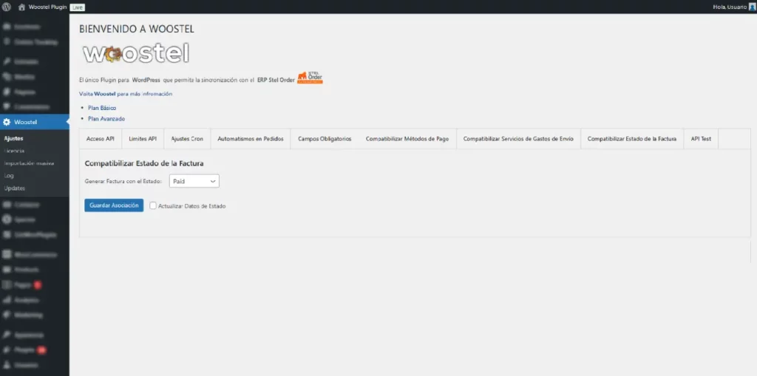
Task: Click the Live badge in admin bar
Action: pos(77,7)
